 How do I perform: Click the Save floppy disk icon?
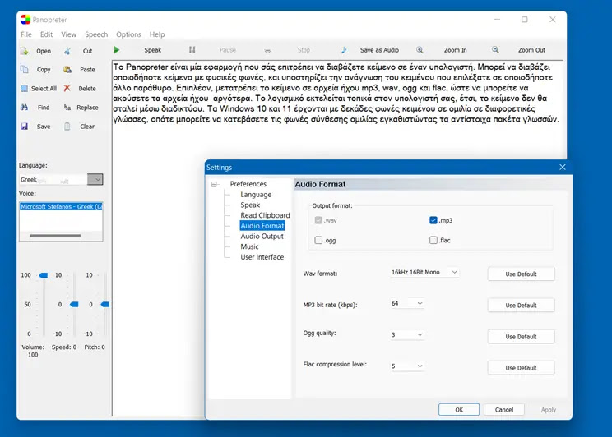[24, 126]
